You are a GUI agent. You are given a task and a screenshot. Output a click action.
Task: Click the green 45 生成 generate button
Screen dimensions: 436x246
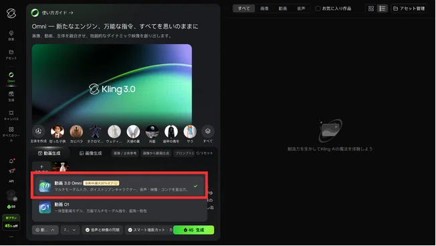(194, 230)
